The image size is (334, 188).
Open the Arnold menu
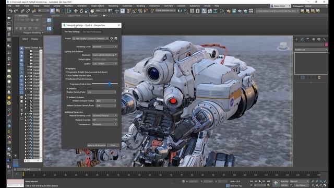pos(207,6)
